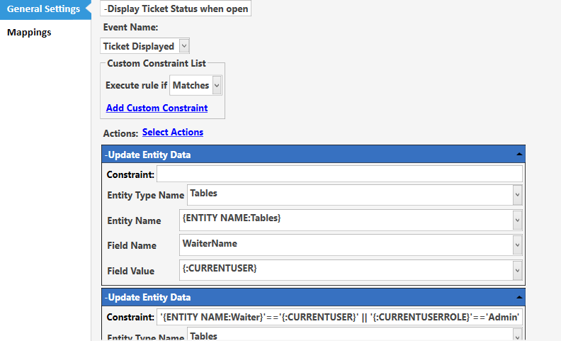Click the empty Constraint field of first action

pos(339,174)
